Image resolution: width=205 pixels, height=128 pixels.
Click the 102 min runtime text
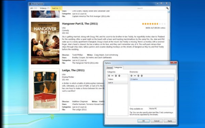click(x=65, y=33)
